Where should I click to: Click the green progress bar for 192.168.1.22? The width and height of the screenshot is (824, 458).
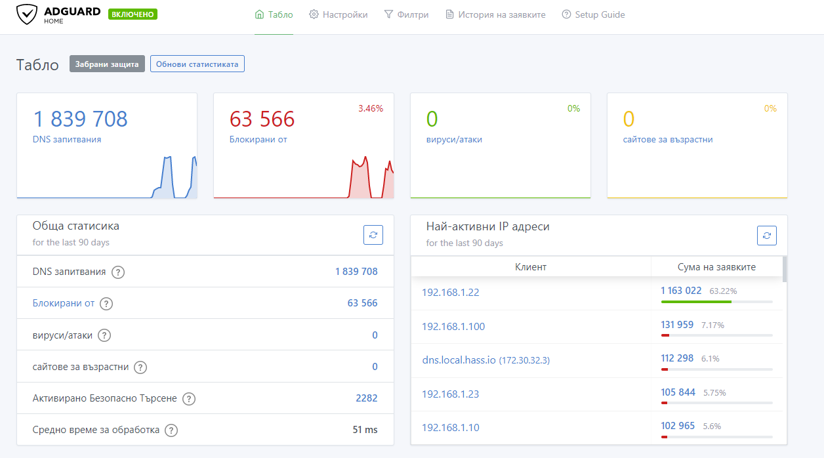[x=696, y=302]
